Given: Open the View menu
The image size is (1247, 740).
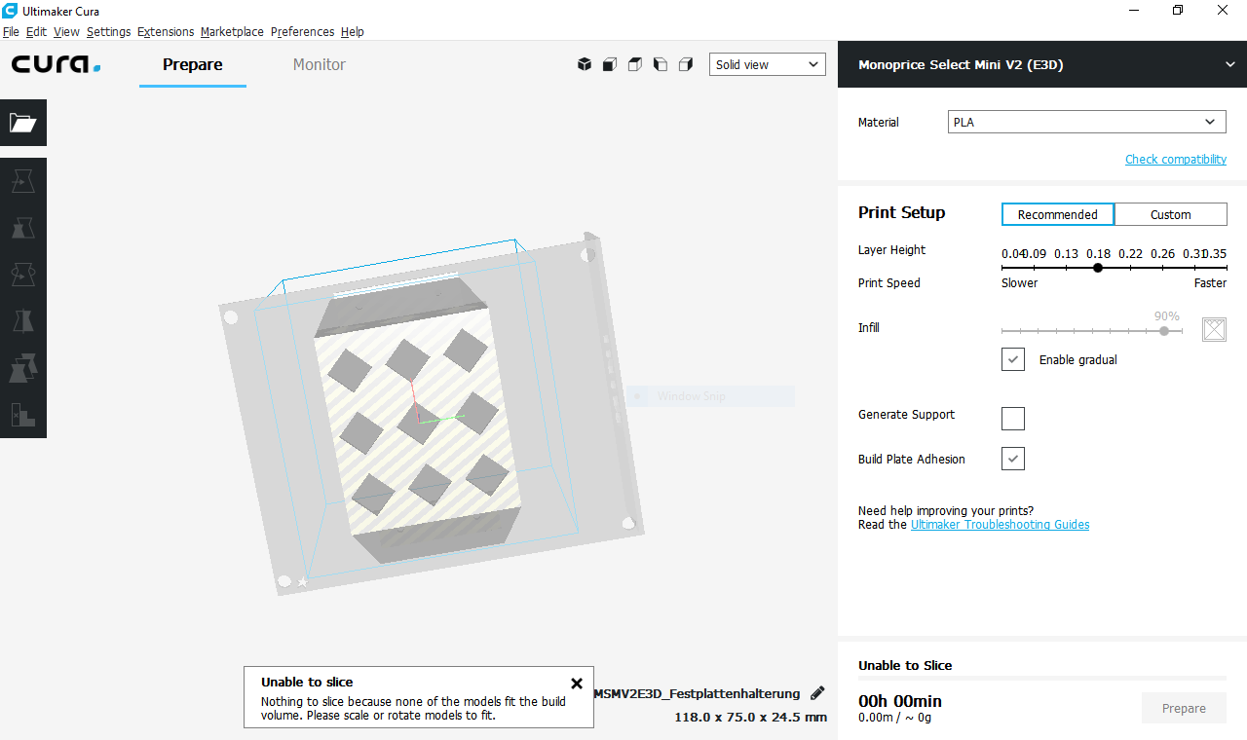Looking at the screenshot, I should tap(66, 31).
